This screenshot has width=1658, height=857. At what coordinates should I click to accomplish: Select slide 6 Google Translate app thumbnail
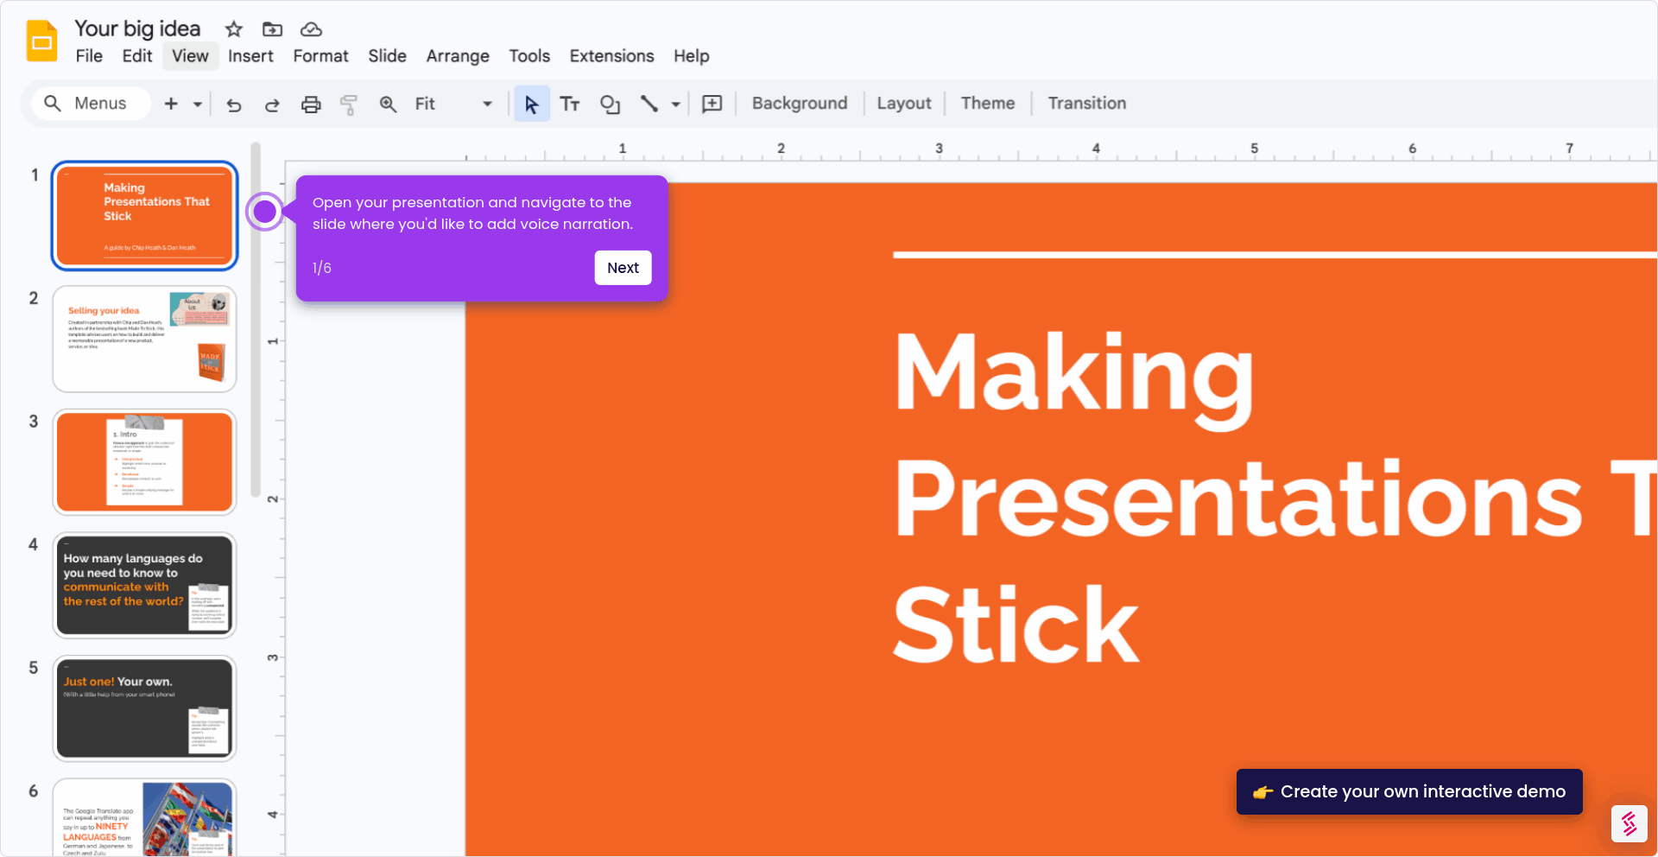click(x=144, y=817)
